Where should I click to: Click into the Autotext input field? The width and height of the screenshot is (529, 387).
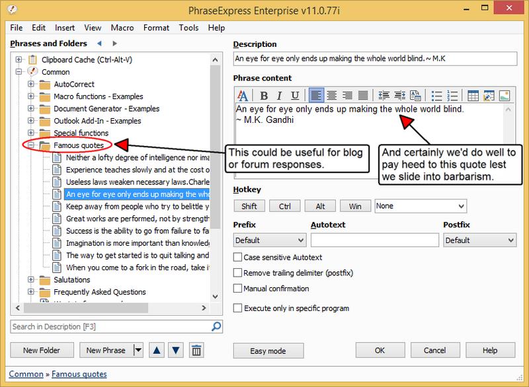(x=375, y=240)
